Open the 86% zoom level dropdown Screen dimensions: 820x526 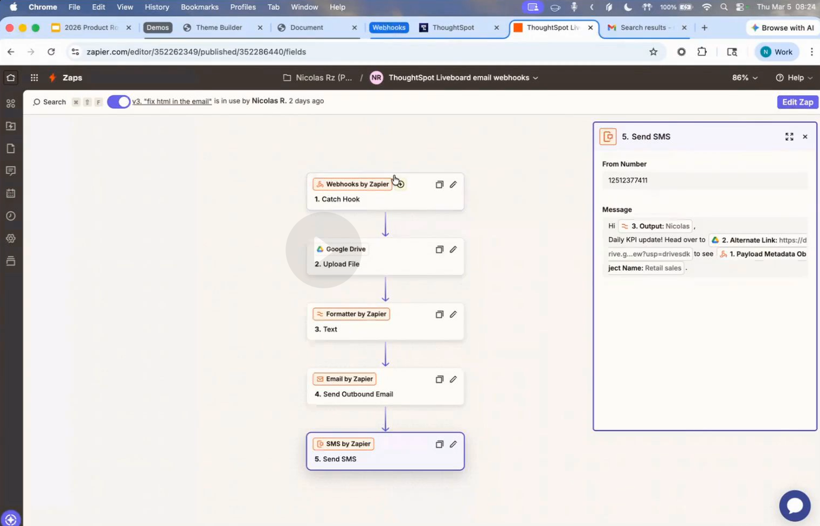[745, 78]
